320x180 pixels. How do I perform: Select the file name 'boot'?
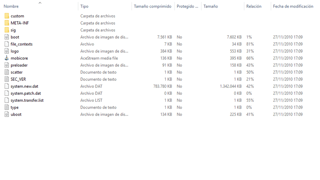point(15,37)
